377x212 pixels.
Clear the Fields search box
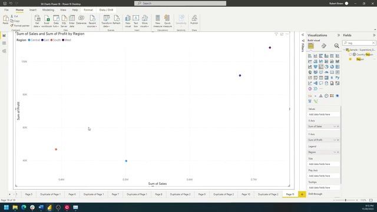[x=373, y=43]
